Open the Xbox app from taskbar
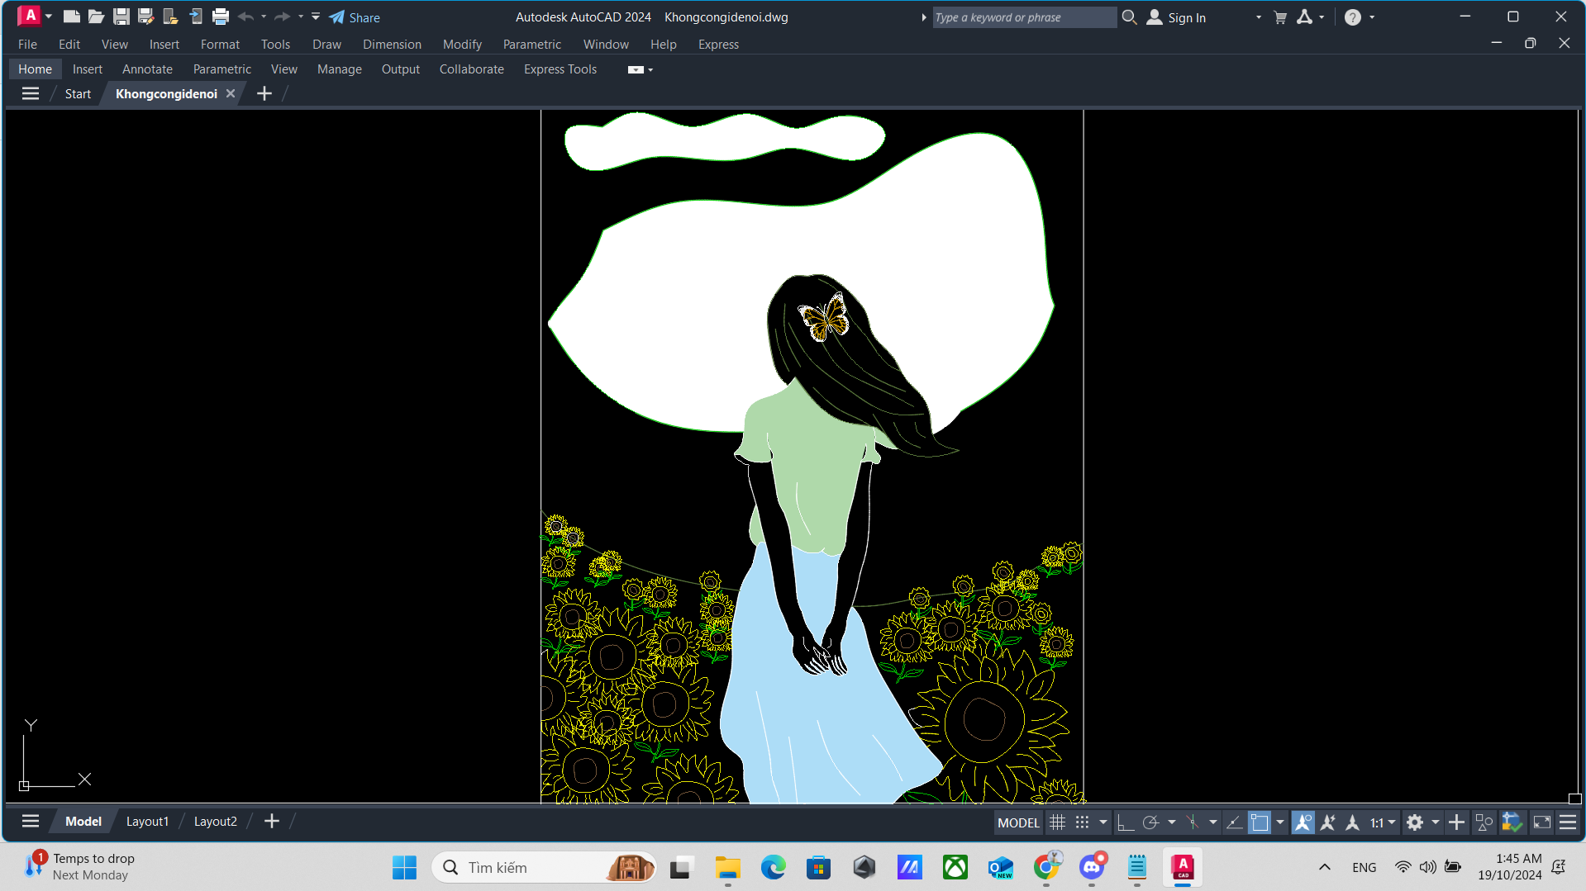The height and width of the screenshot is (891, 1586). [955, 867]
